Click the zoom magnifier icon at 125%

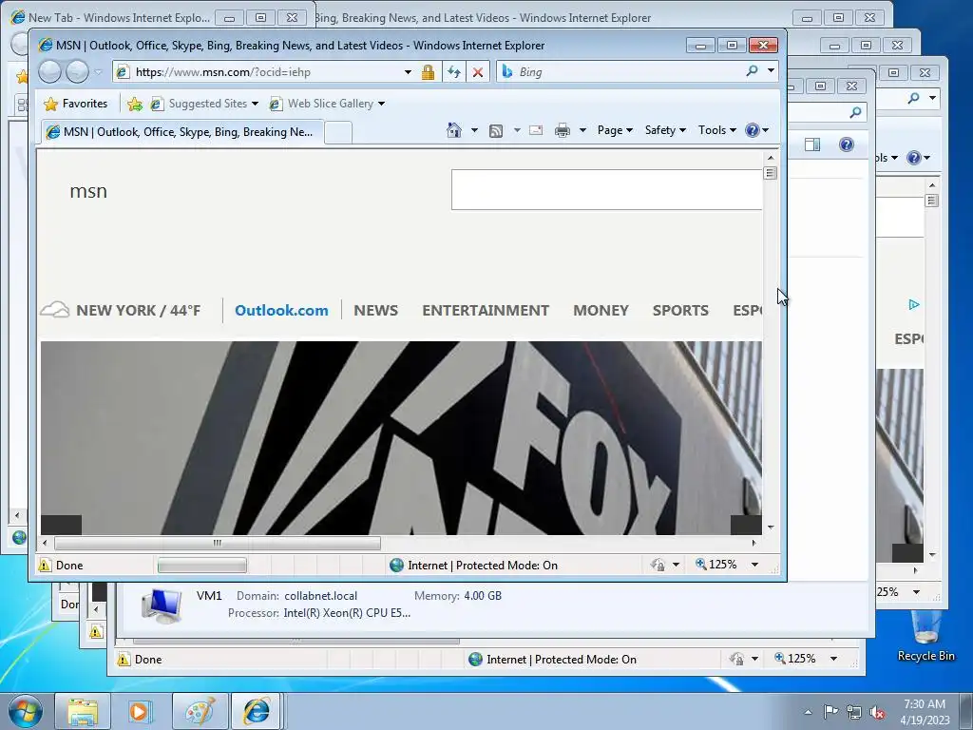700,565
